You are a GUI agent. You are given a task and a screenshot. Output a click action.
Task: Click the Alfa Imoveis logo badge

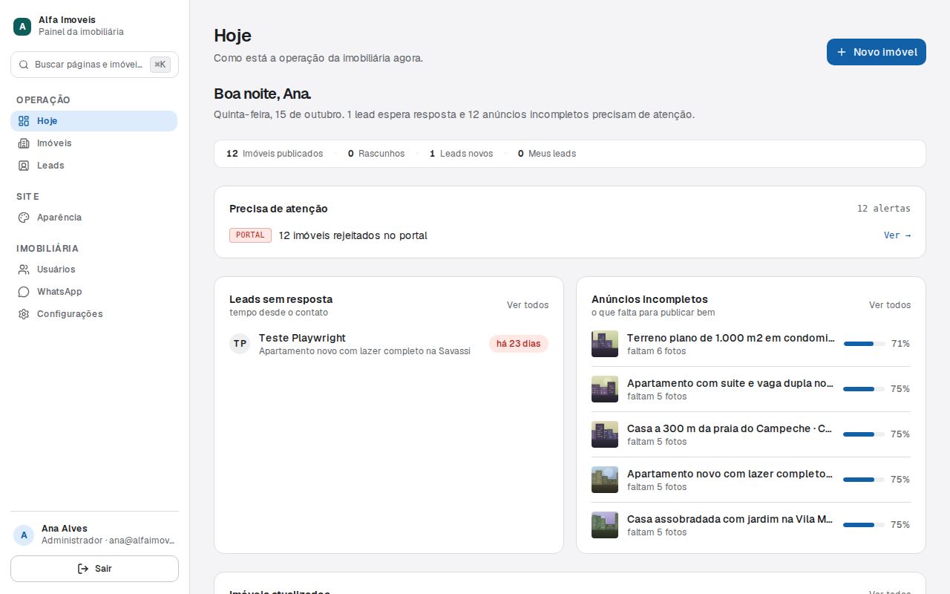coord(22,26)
